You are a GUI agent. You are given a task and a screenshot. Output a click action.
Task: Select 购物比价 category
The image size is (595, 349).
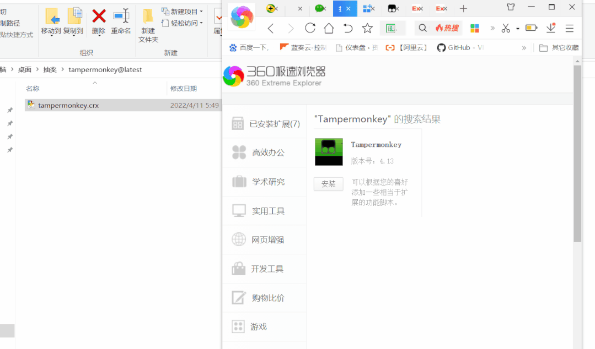(x=265, y=298)
